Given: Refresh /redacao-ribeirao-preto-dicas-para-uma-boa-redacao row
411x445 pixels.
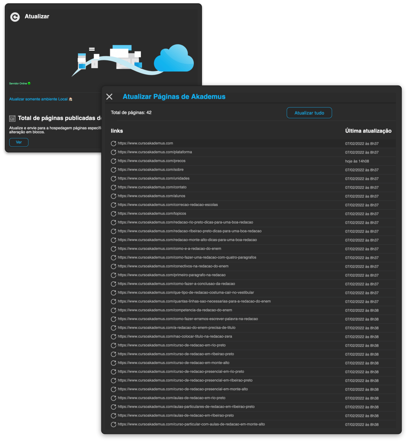Looking at the screenshot, I should pyautogui.click(x=114, y=231).
